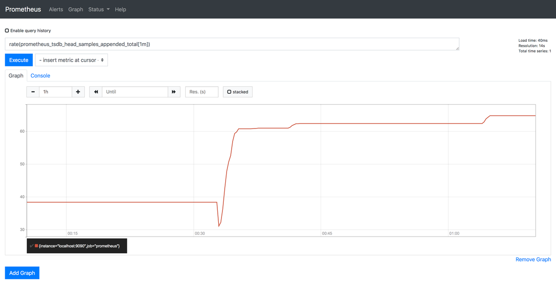Click the Remove Graph link

(x=533, y=259)
